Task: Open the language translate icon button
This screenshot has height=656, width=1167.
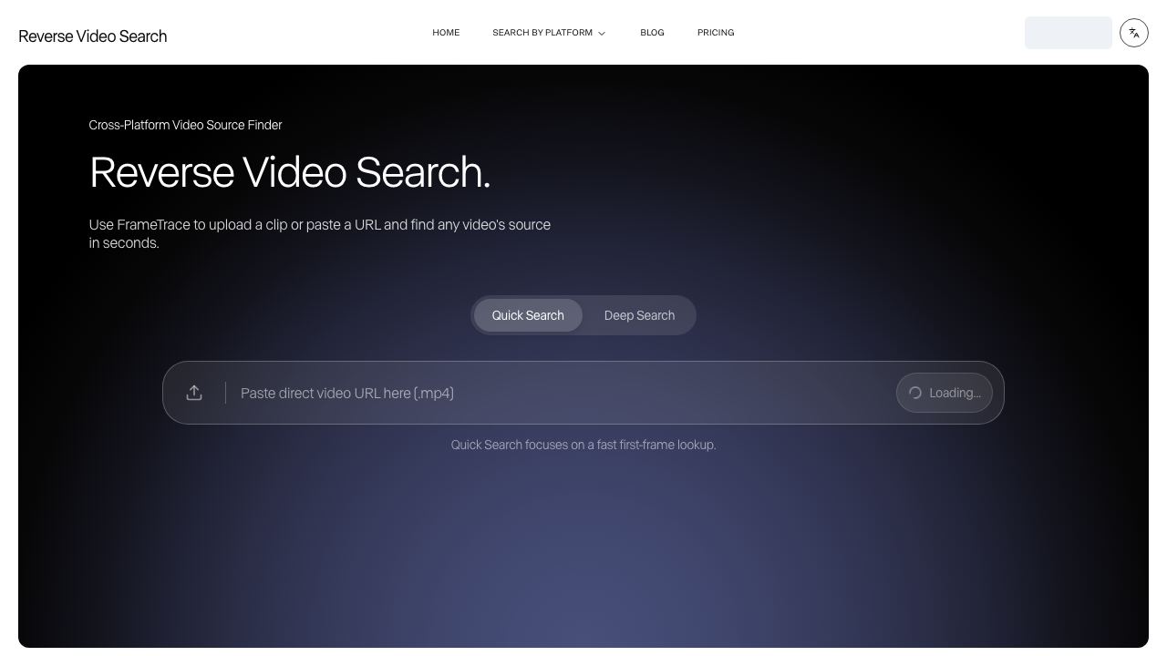Action: point(1134,33)
